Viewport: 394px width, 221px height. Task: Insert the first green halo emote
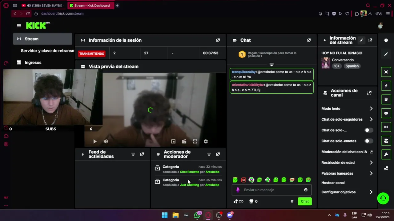coord(235,180)
